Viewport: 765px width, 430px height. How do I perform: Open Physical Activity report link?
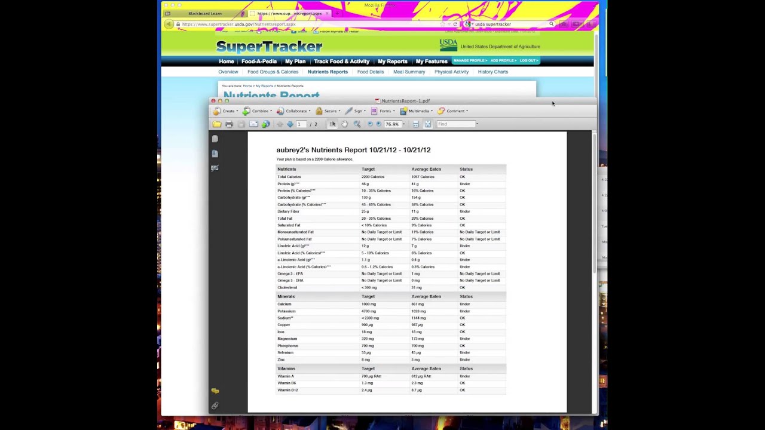pos(452,72)
